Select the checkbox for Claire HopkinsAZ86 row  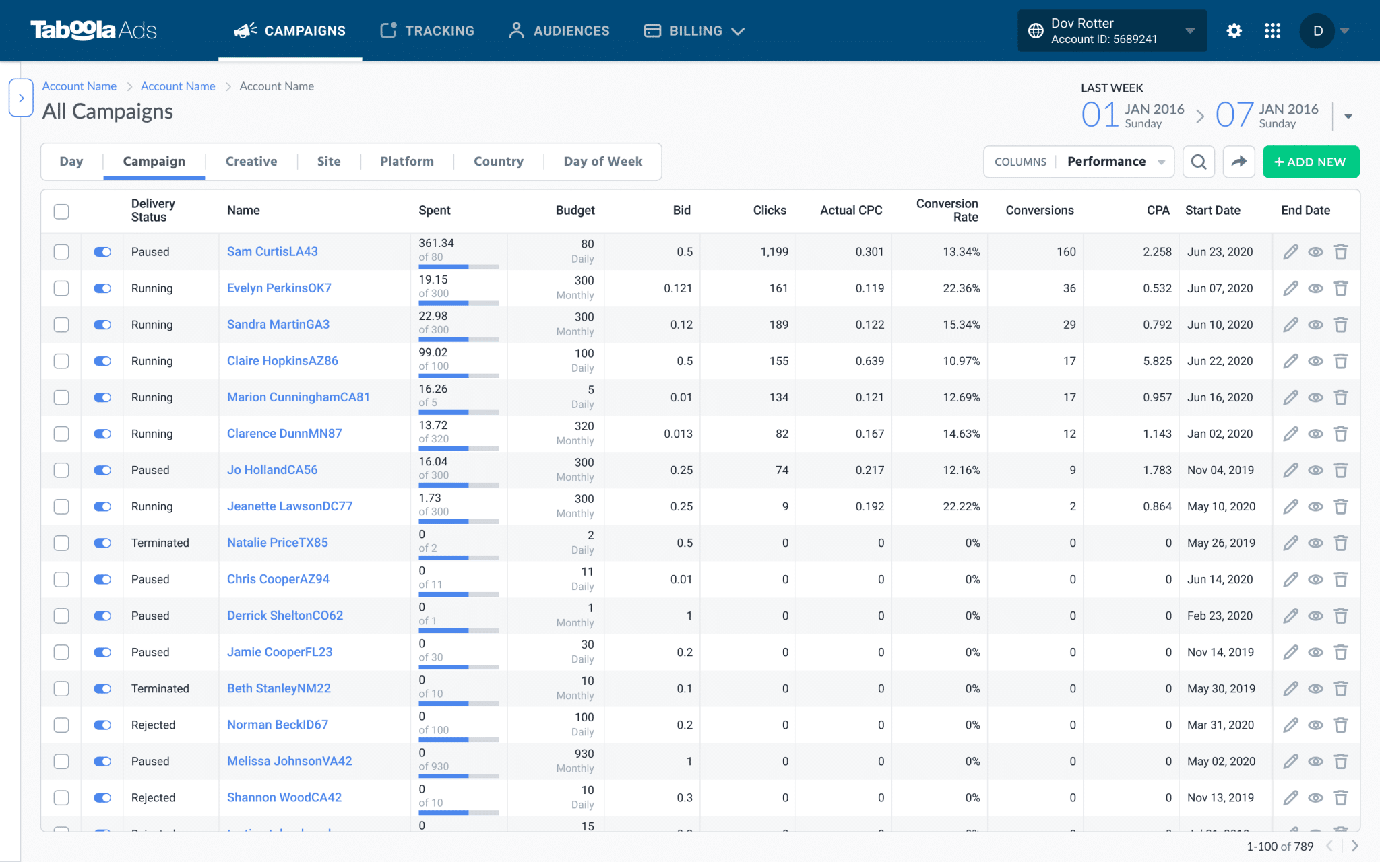pyautogui.click(x=61, y=361)
